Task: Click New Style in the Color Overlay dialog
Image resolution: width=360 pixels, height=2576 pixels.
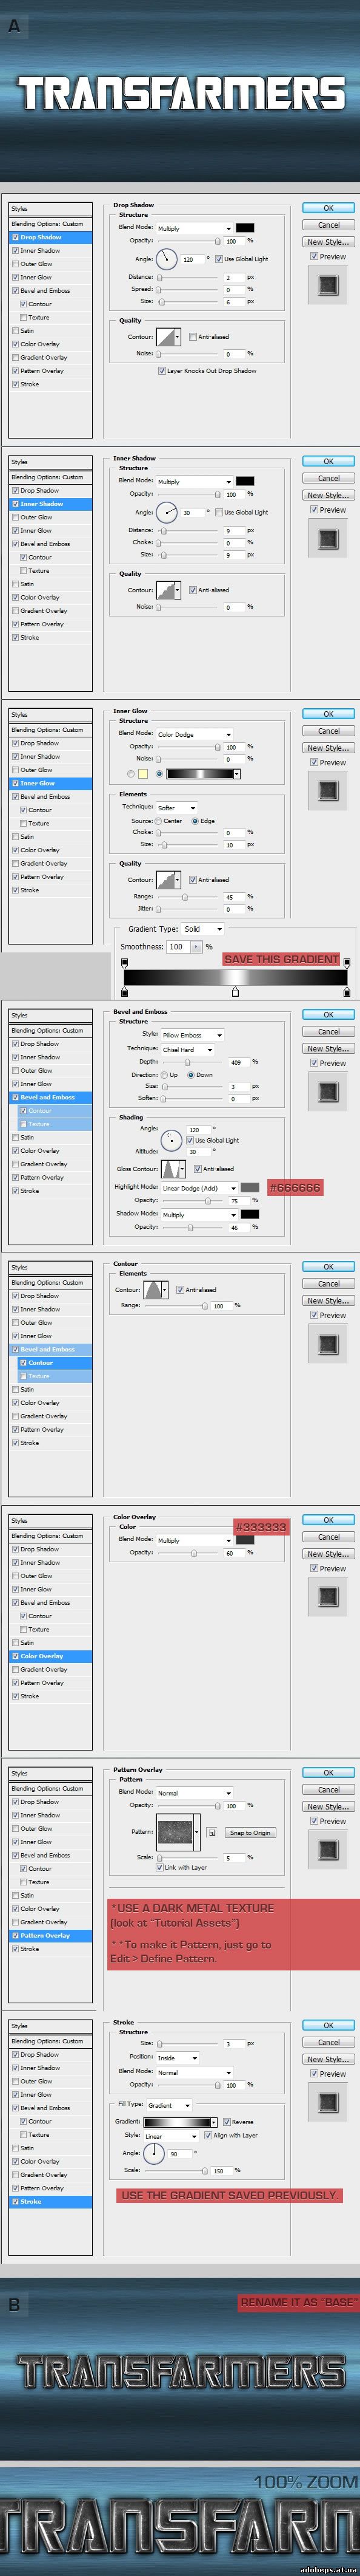Action: (328, 1554)
